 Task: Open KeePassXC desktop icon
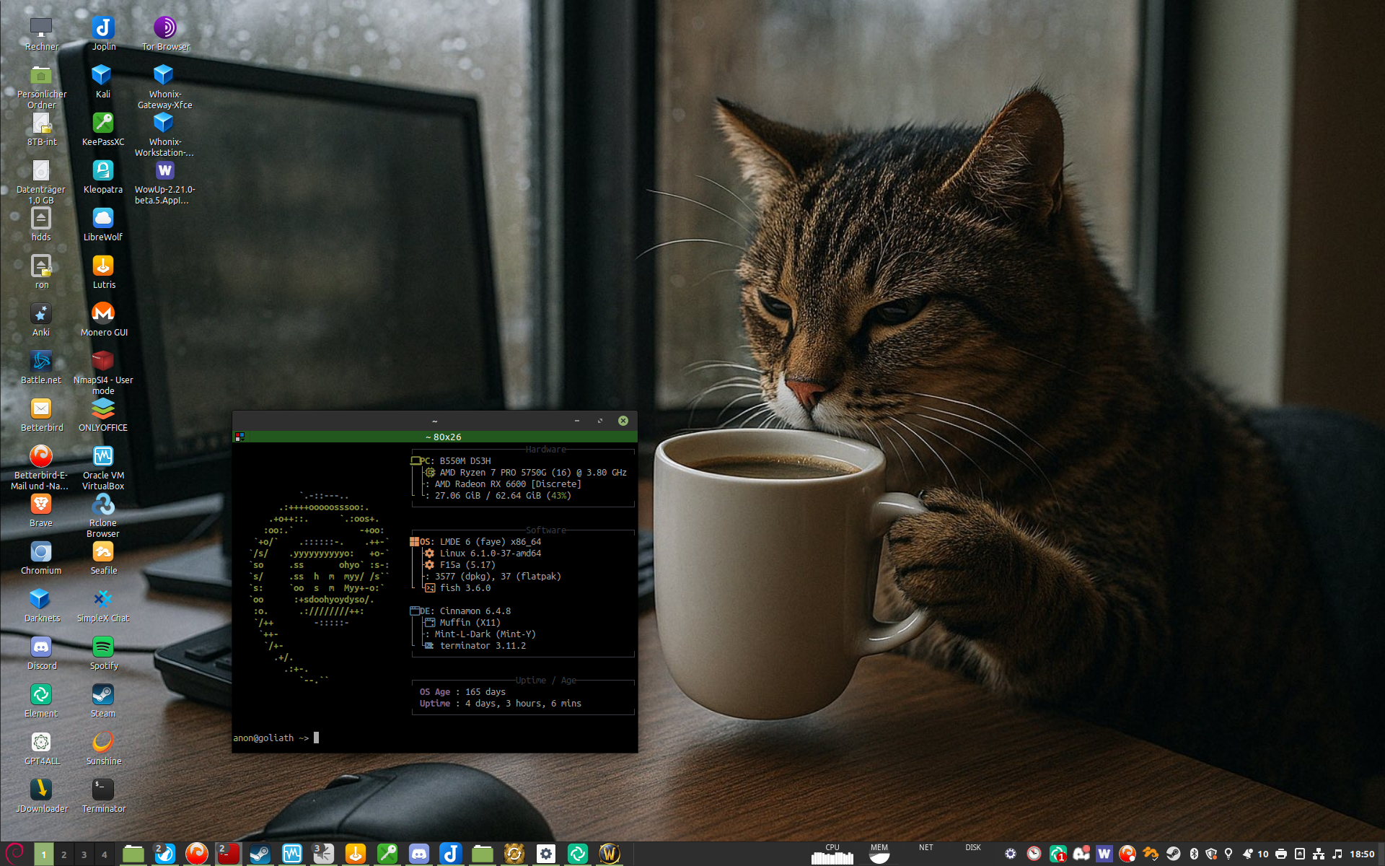[103, 129]
